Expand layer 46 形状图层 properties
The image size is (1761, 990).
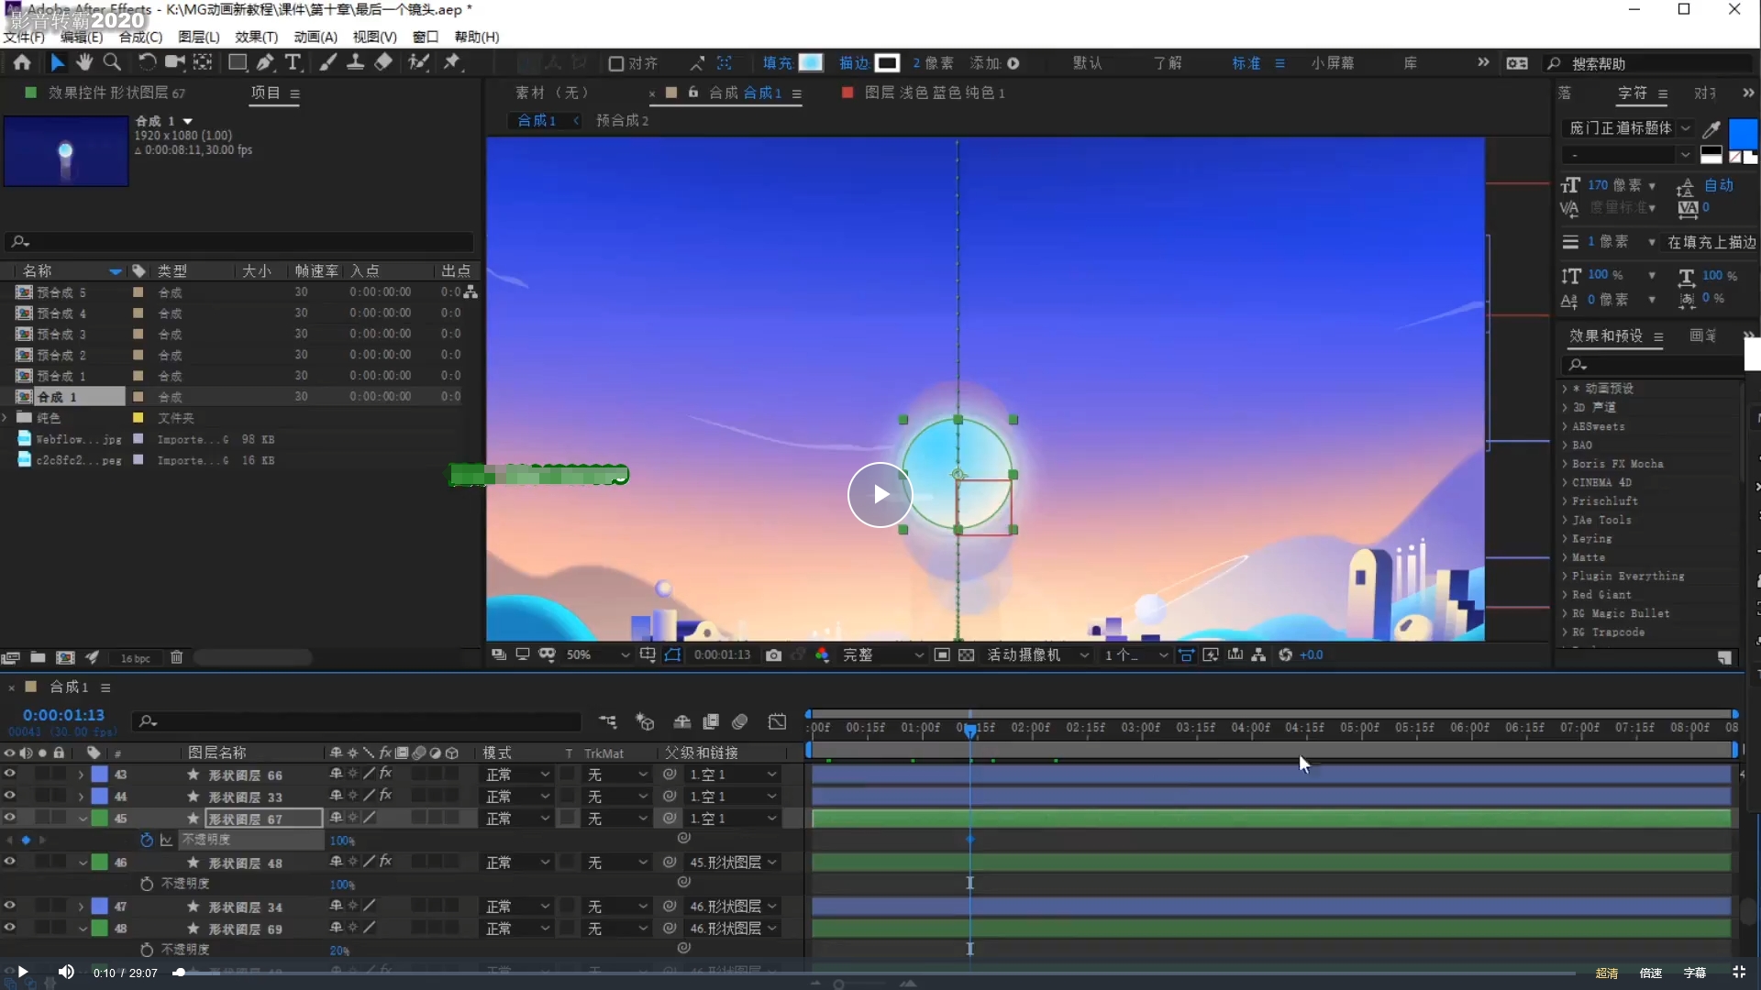[79, 862]
